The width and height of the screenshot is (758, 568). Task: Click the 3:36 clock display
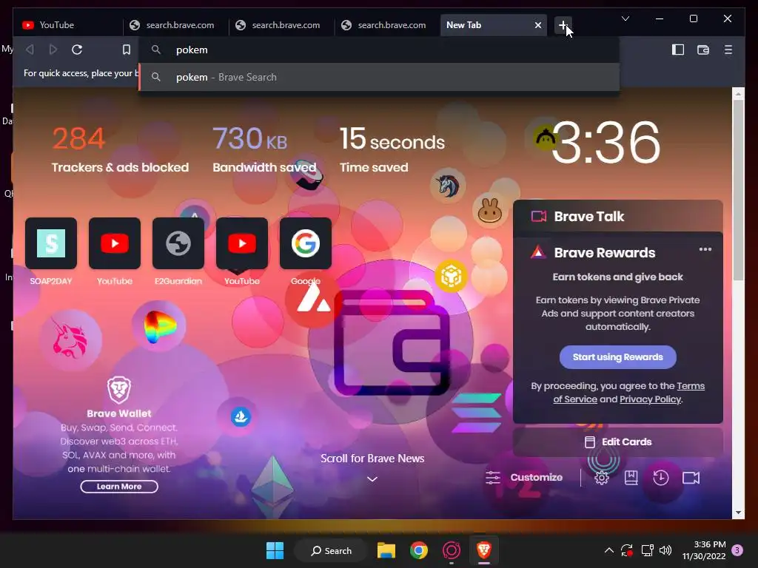pyautogui.click(x=606, y=142)
